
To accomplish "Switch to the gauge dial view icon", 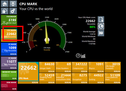I will [x=78, y=56].
